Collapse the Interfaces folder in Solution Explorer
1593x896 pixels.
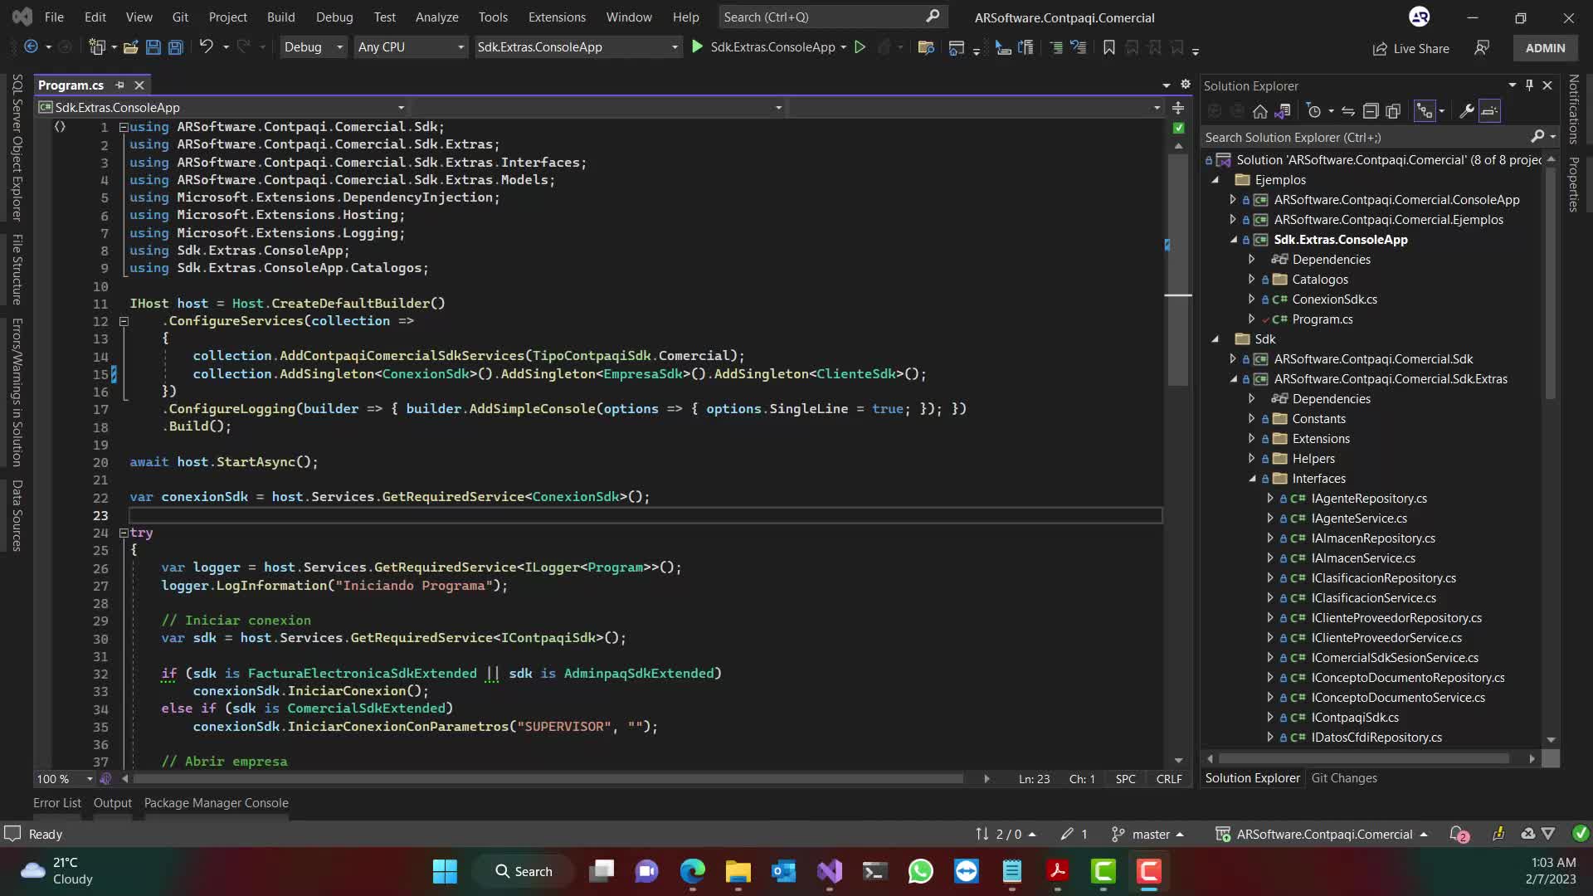pyautogui.click(x=1252, y=479)
